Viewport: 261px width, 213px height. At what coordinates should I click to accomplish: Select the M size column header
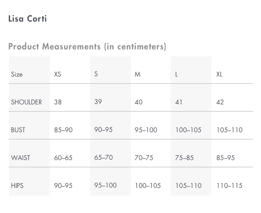click(137, 74)
